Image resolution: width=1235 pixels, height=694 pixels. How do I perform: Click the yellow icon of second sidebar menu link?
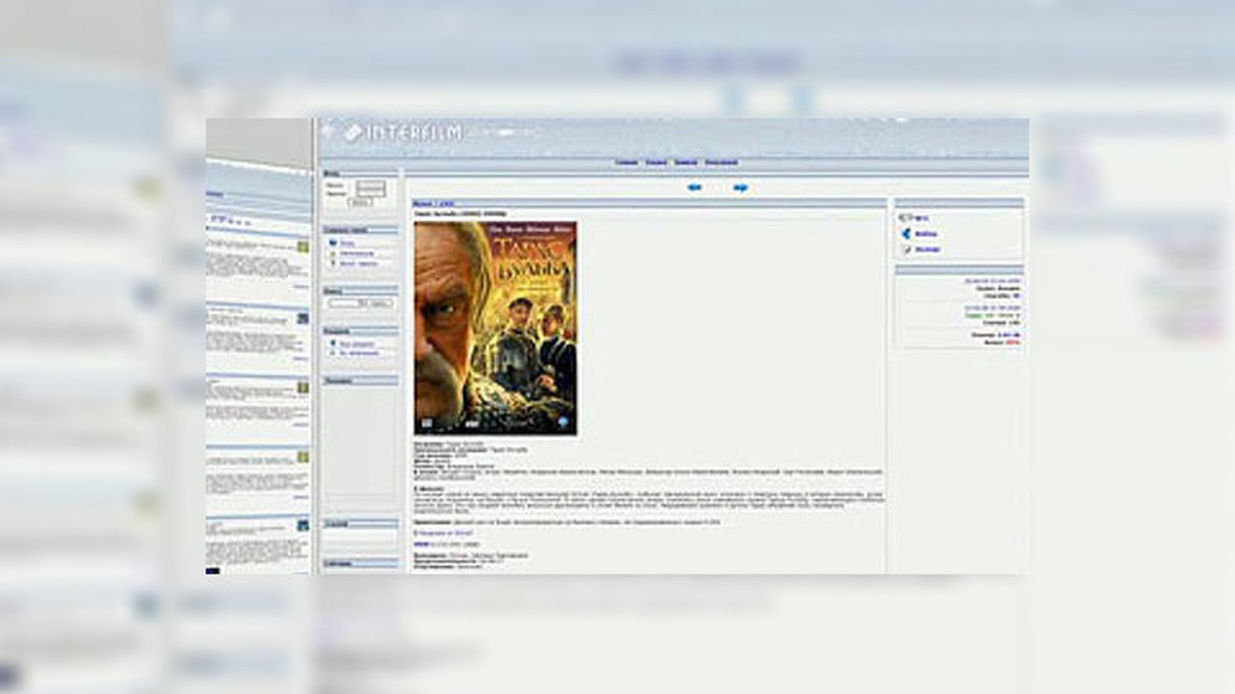click(x=332, y=254)
